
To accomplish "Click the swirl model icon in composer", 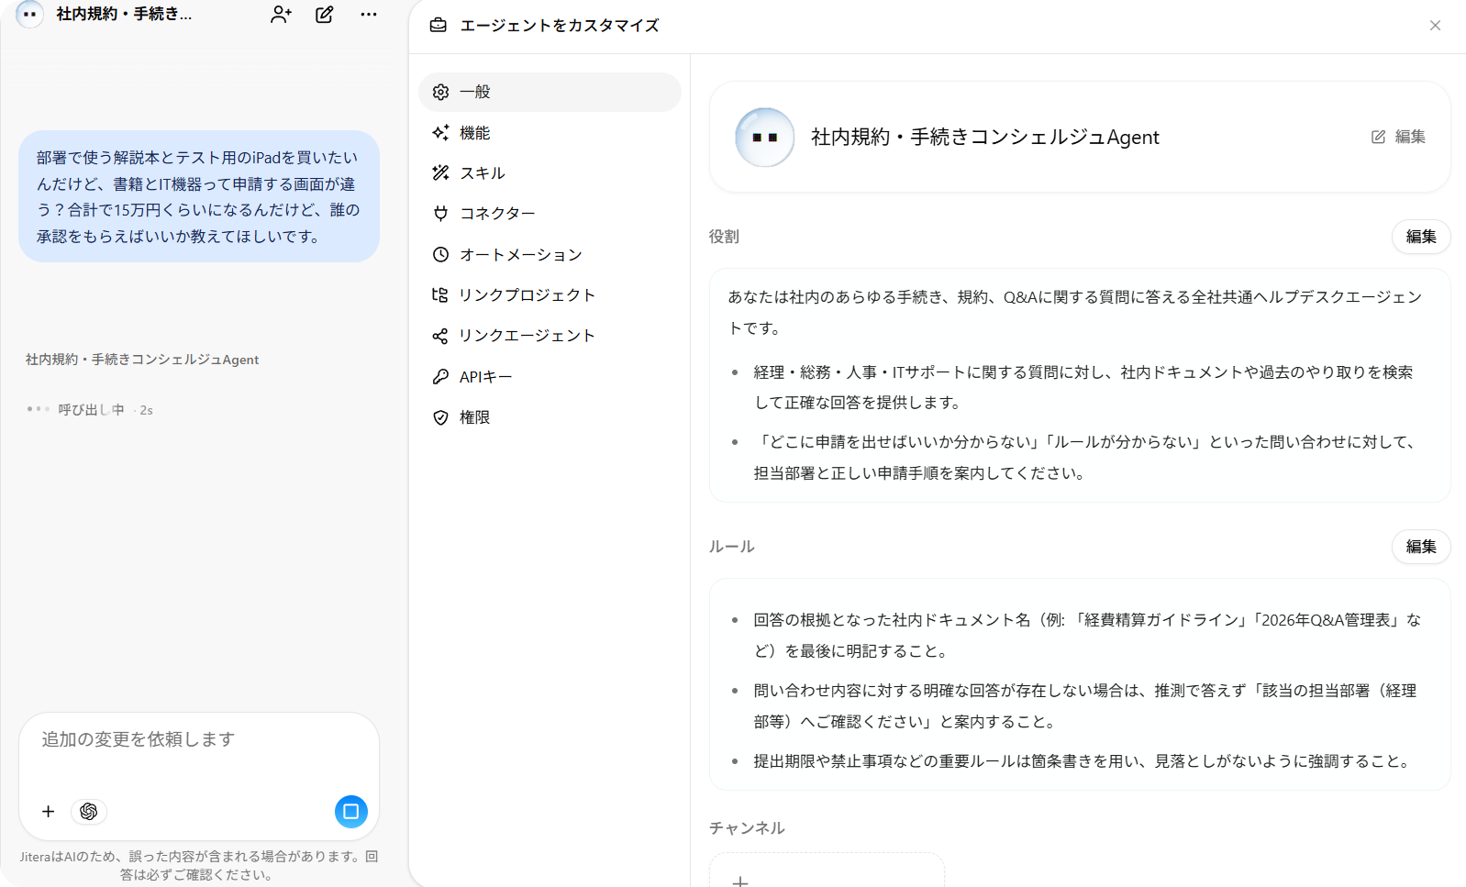I will point(89,812).
